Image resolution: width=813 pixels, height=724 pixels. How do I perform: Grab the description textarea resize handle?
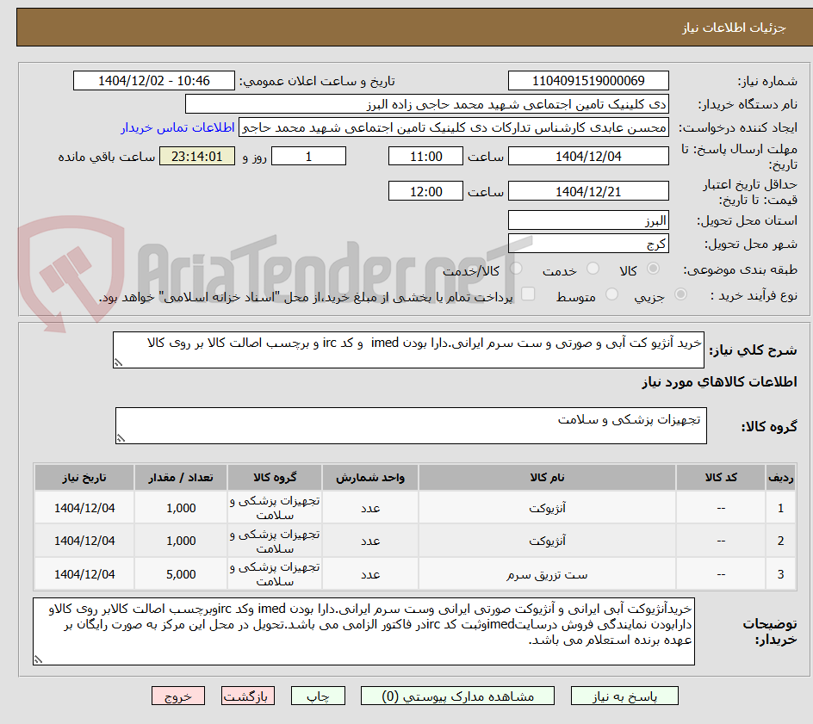tap(118, 362)
